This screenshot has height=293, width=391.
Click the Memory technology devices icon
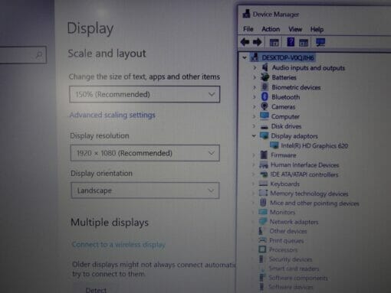[x=263, y=193]
